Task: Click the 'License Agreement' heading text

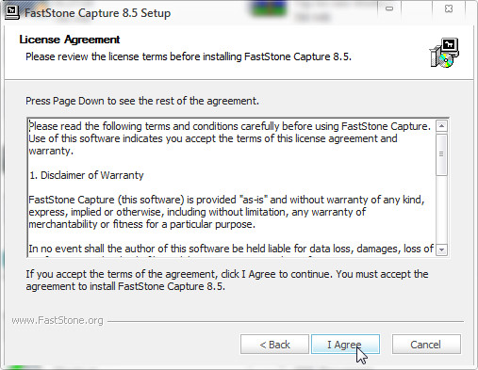Action: 70,40
